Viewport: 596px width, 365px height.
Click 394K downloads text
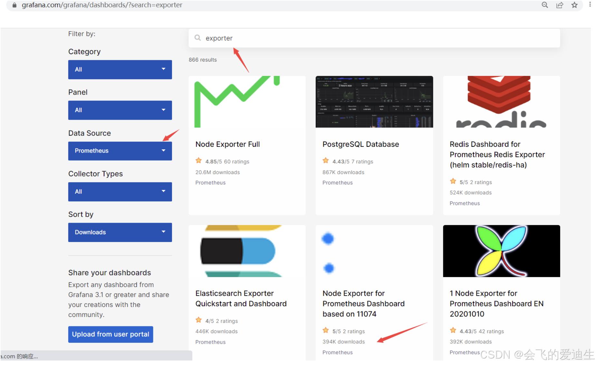(x=344, y=342)
